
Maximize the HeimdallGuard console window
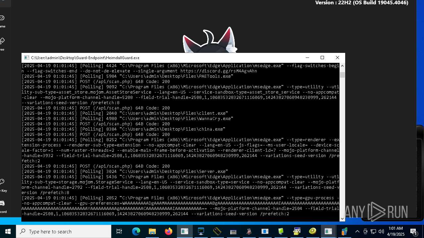[x=322, y=58]
